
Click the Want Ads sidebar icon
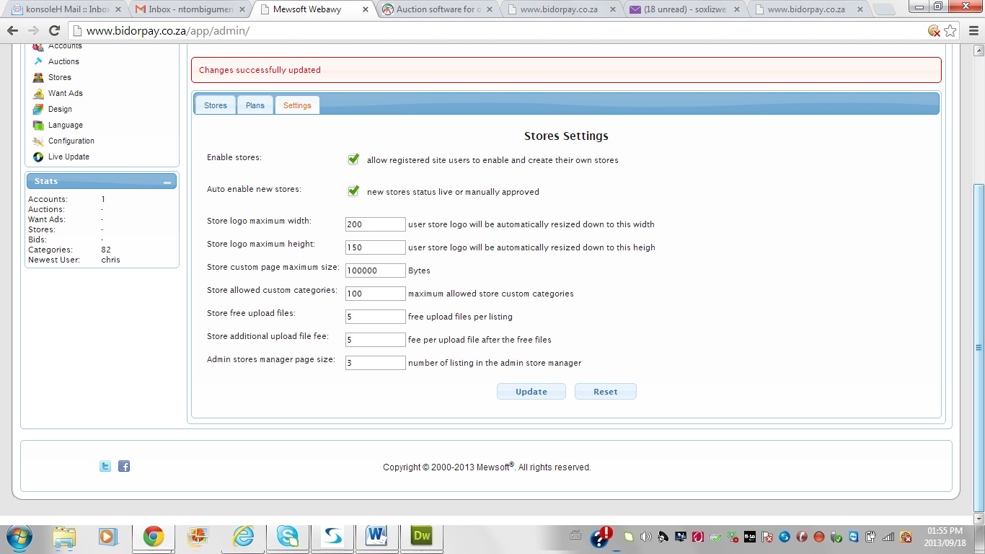(38, 93)
